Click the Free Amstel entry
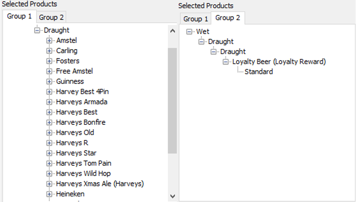This screenshot has height=202, width=356. pyautogui.click(x=74, y=71)
